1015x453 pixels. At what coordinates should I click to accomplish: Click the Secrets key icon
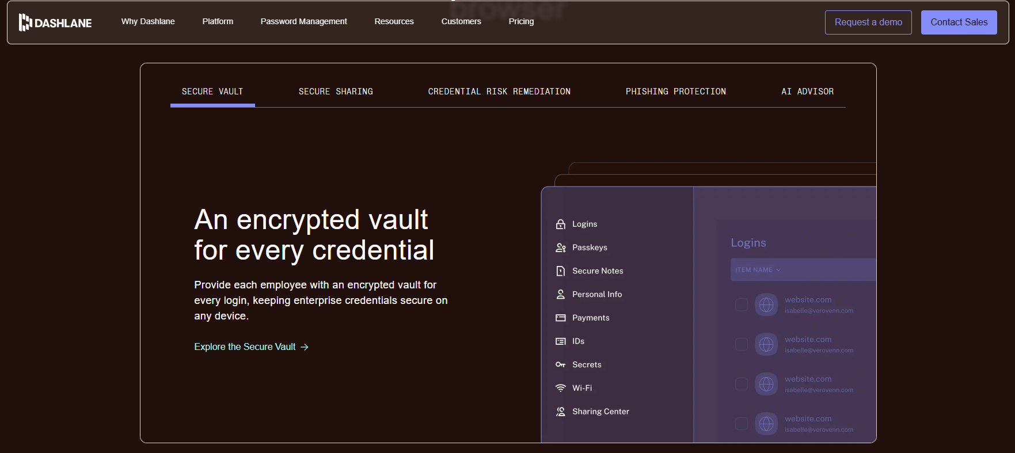click(x=560, y=364)
